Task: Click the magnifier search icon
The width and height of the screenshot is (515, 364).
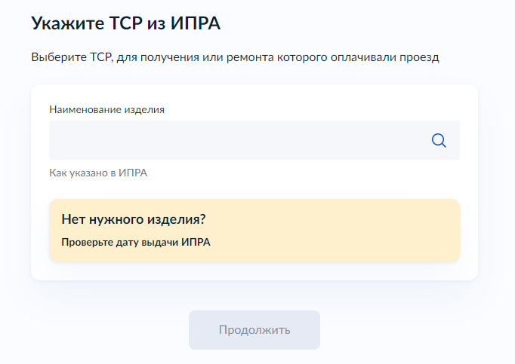Action: 439,140
